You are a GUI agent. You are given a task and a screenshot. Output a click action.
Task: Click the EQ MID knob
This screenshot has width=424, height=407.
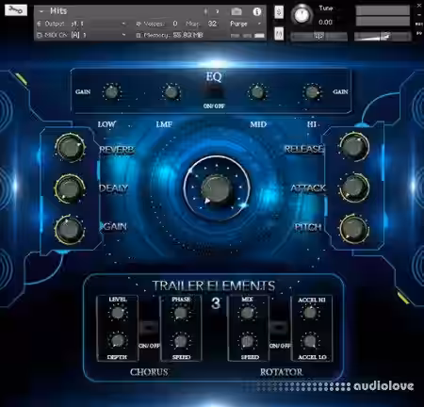click(x=257, y=92)
